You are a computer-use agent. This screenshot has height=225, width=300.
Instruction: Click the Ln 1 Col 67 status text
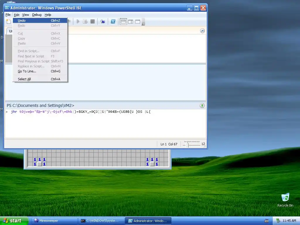pos(169,144)
